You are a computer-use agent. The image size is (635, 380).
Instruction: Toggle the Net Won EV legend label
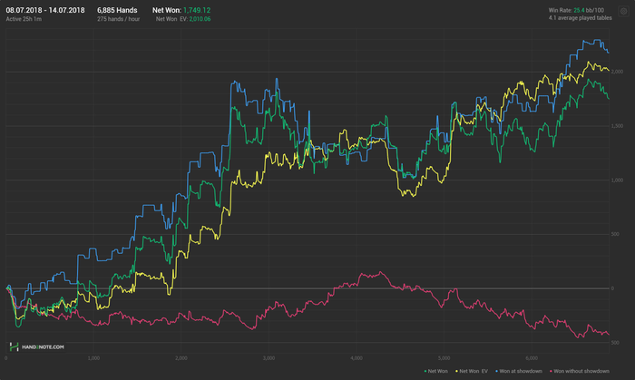tap(474, 371)
